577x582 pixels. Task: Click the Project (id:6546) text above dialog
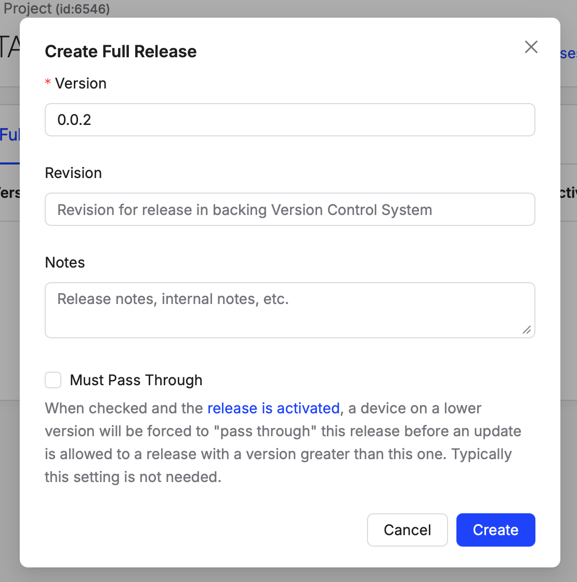tap(57, 8)
